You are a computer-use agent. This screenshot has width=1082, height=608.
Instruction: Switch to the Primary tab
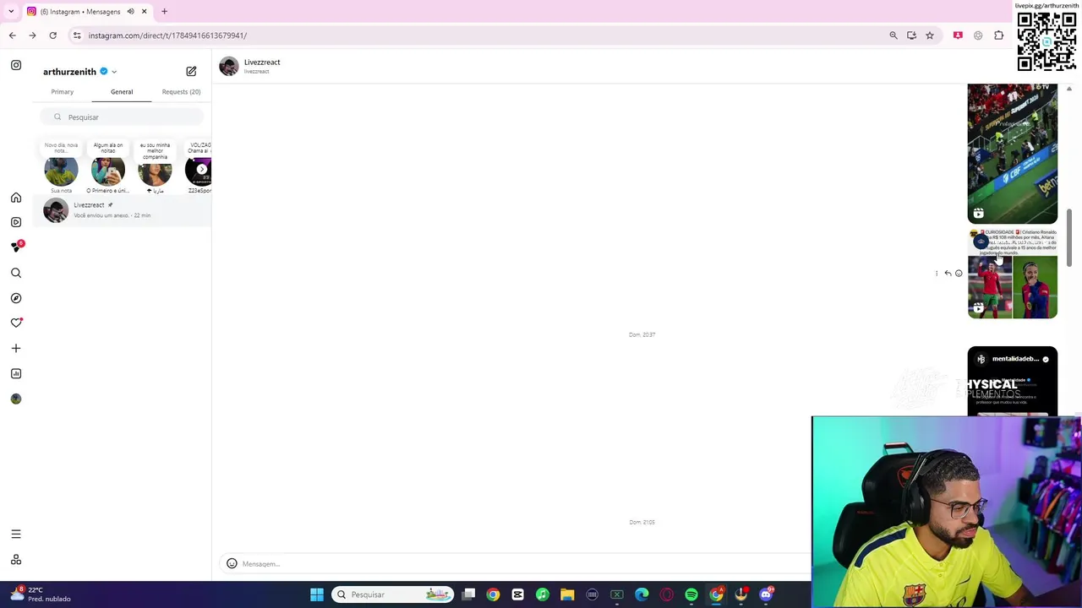pyautogui.click(x=62, y=91)
